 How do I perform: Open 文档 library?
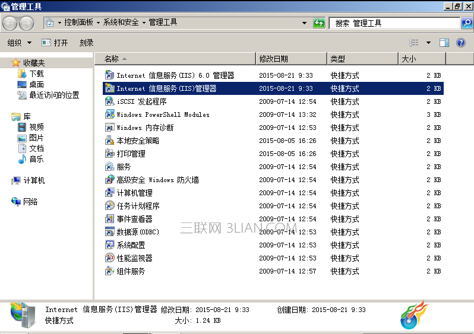(37, 148)
